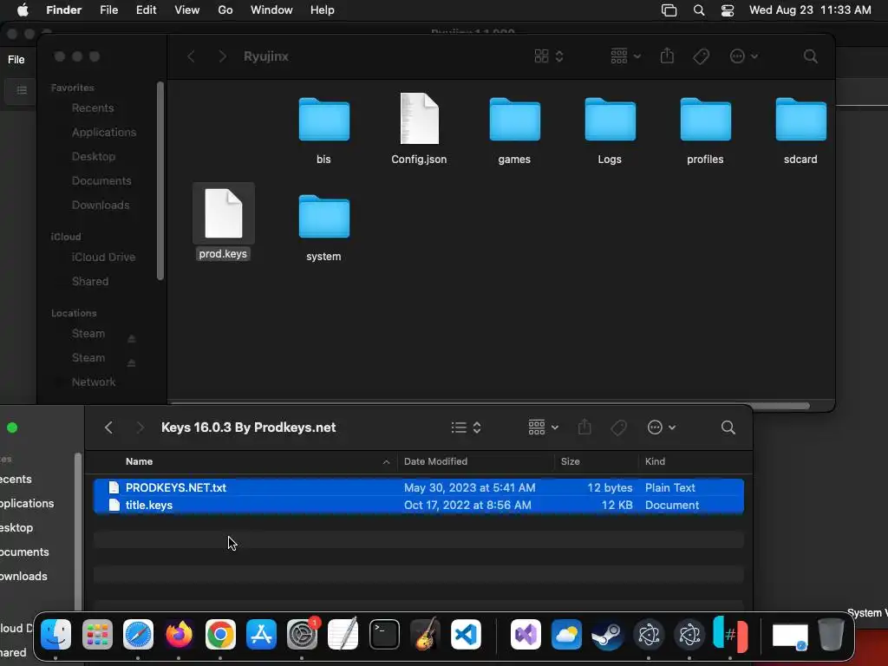The width and height of the screenshot is (888, 666).
Task: Open icon view switcher in Ryujinx window
Action: click(548, 56)
